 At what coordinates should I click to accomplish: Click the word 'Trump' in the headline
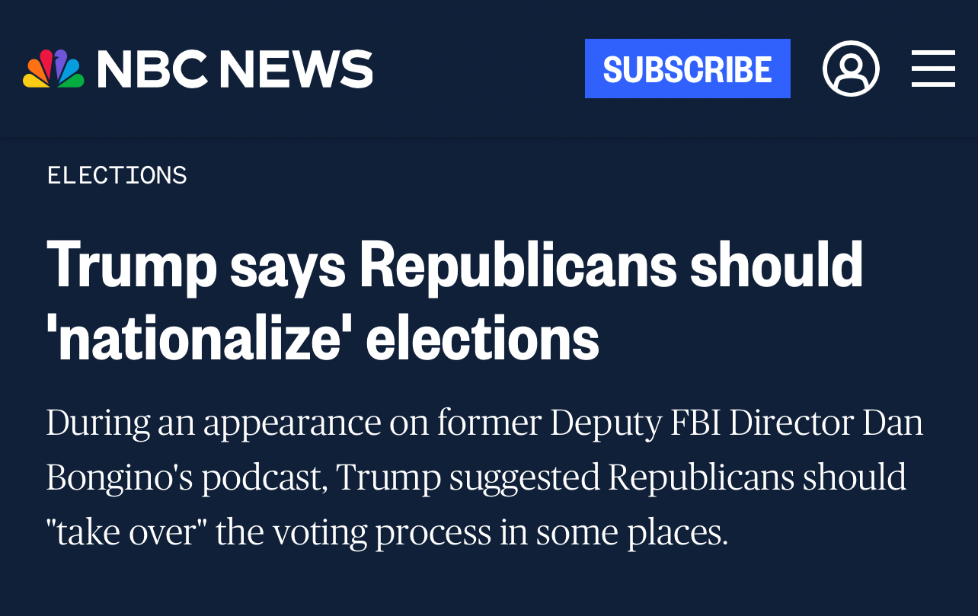coord(132,265)
